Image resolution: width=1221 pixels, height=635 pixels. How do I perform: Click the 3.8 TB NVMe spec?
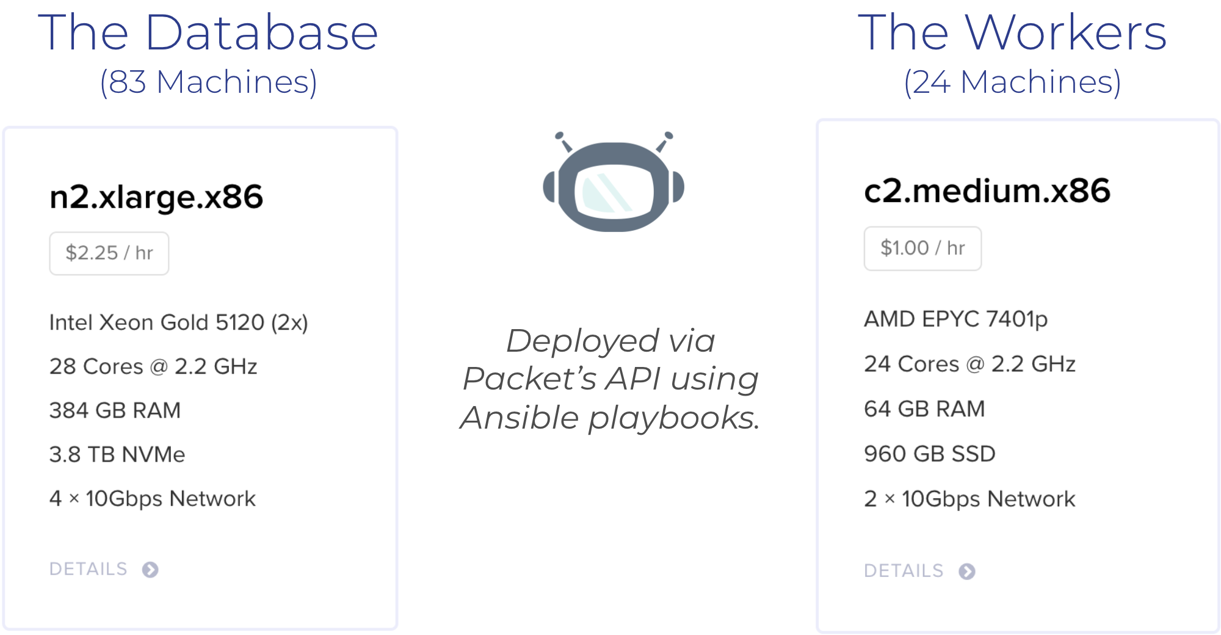click(x=117, y=454)
